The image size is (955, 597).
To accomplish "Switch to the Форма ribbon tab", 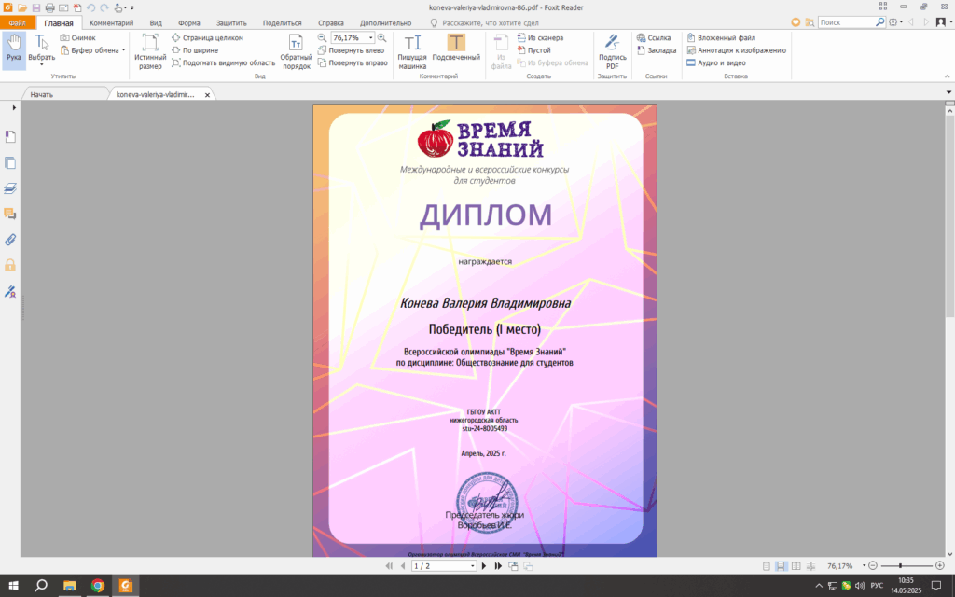I will click(x=188, y=22).
